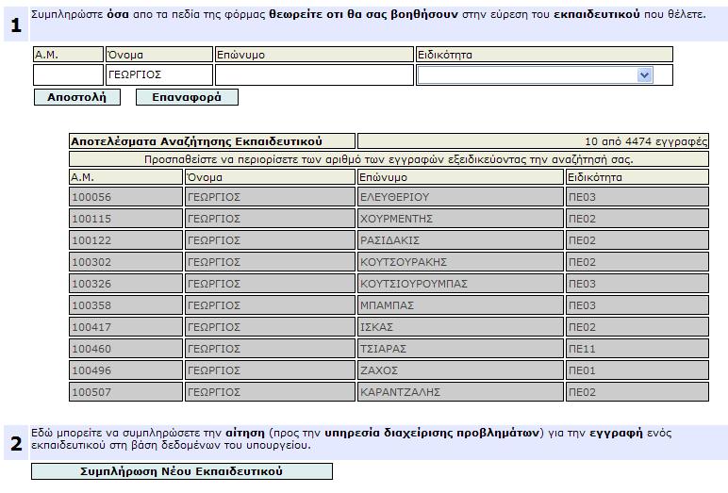The width and height of the screenshot is (728, 493).
Task: Click ΓΕΩΡΓΙΟΣ name in ΡΑΣΙΔΑΚΙΣ row
Action: point(214,240)
